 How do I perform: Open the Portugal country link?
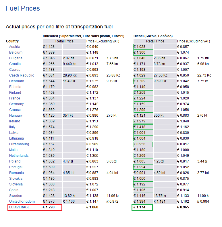click(x=16, y=167)
